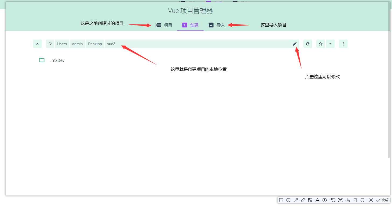The image size is (392, 206).
Task: Switch to the 导入 tab
Action: tap(217, 25)
